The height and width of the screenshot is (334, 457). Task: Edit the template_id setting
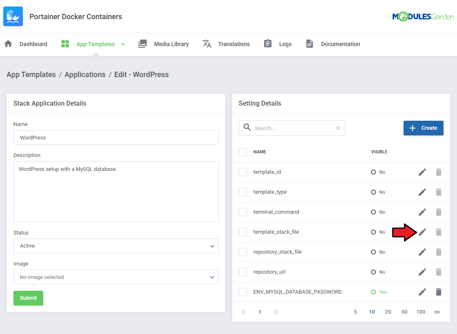(422, 172)
